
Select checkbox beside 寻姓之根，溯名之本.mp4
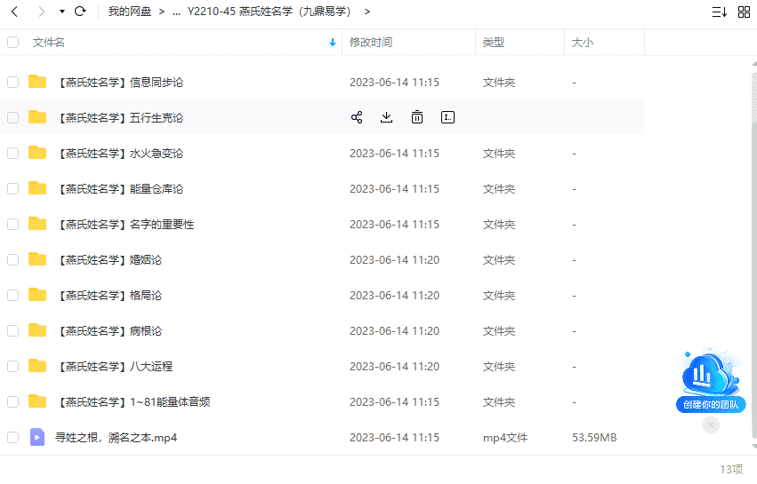(x=12, y=437)
